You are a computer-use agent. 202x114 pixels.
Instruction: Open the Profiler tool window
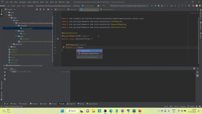[43, 104]
